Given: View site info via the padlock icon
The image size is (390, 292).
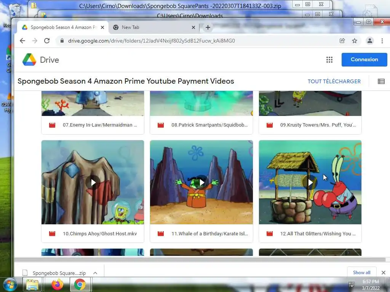Looking at the screenshot, I should point(62,41).
